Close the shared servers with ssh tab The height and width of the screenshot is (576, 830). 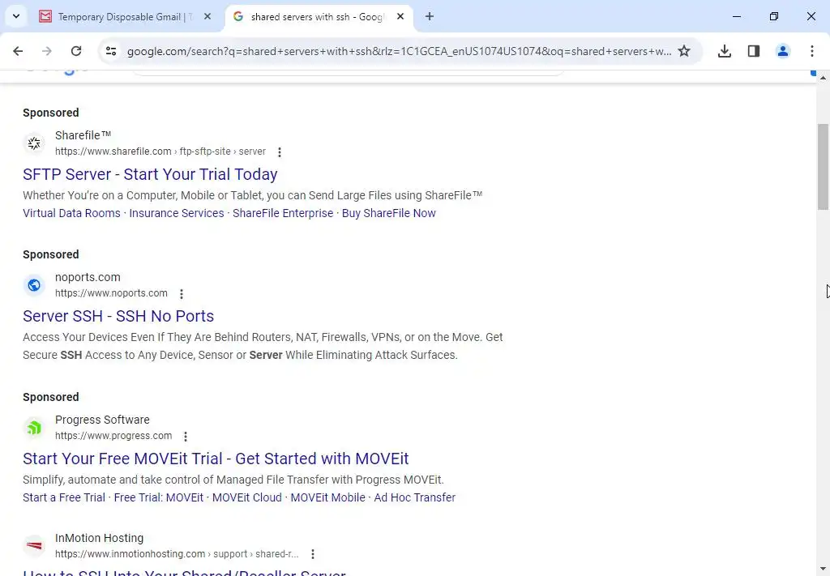click(400, 16)
